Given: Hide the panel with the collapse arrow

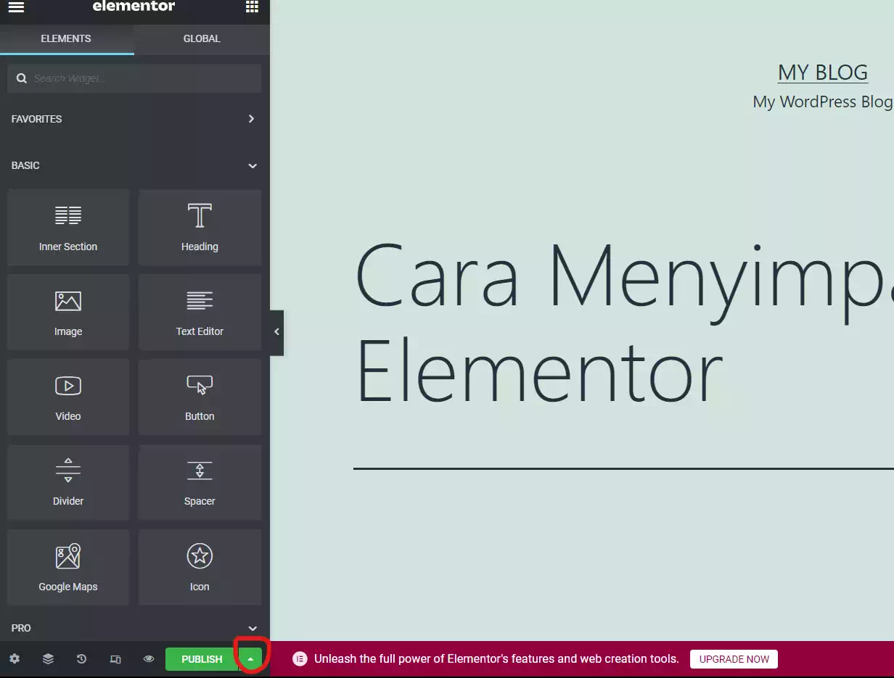Looking at the screenshot, I should click(276, 332).
